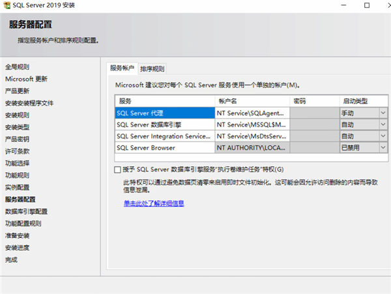Select the SQL Server 代理 service row
This screenshot has width=391, height=294.
click(x=164, y=113)
